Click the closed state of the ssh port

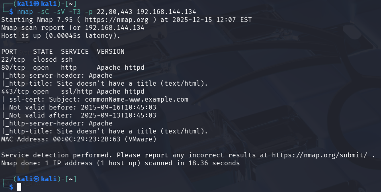click(45, 59)
